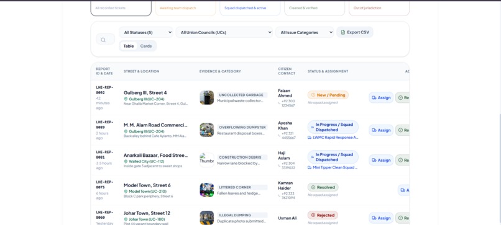Click the LWMC Rapid Response squad label
Image resolution: width=501 pixels, height=225 pixels.
[333, 138]
